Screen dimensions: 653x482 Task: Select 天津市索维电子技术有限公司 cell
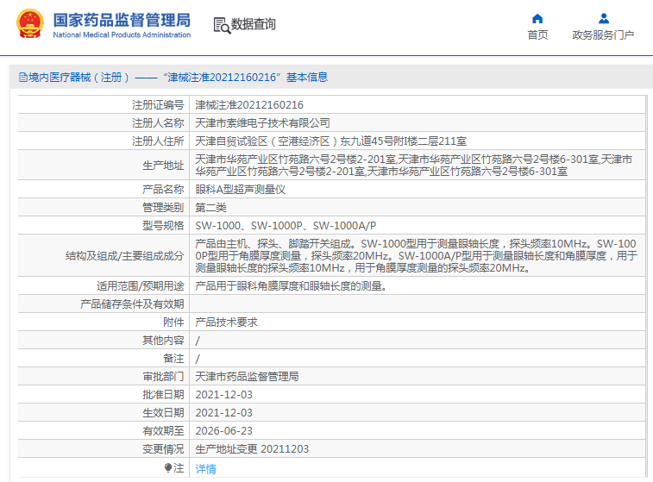262,123
